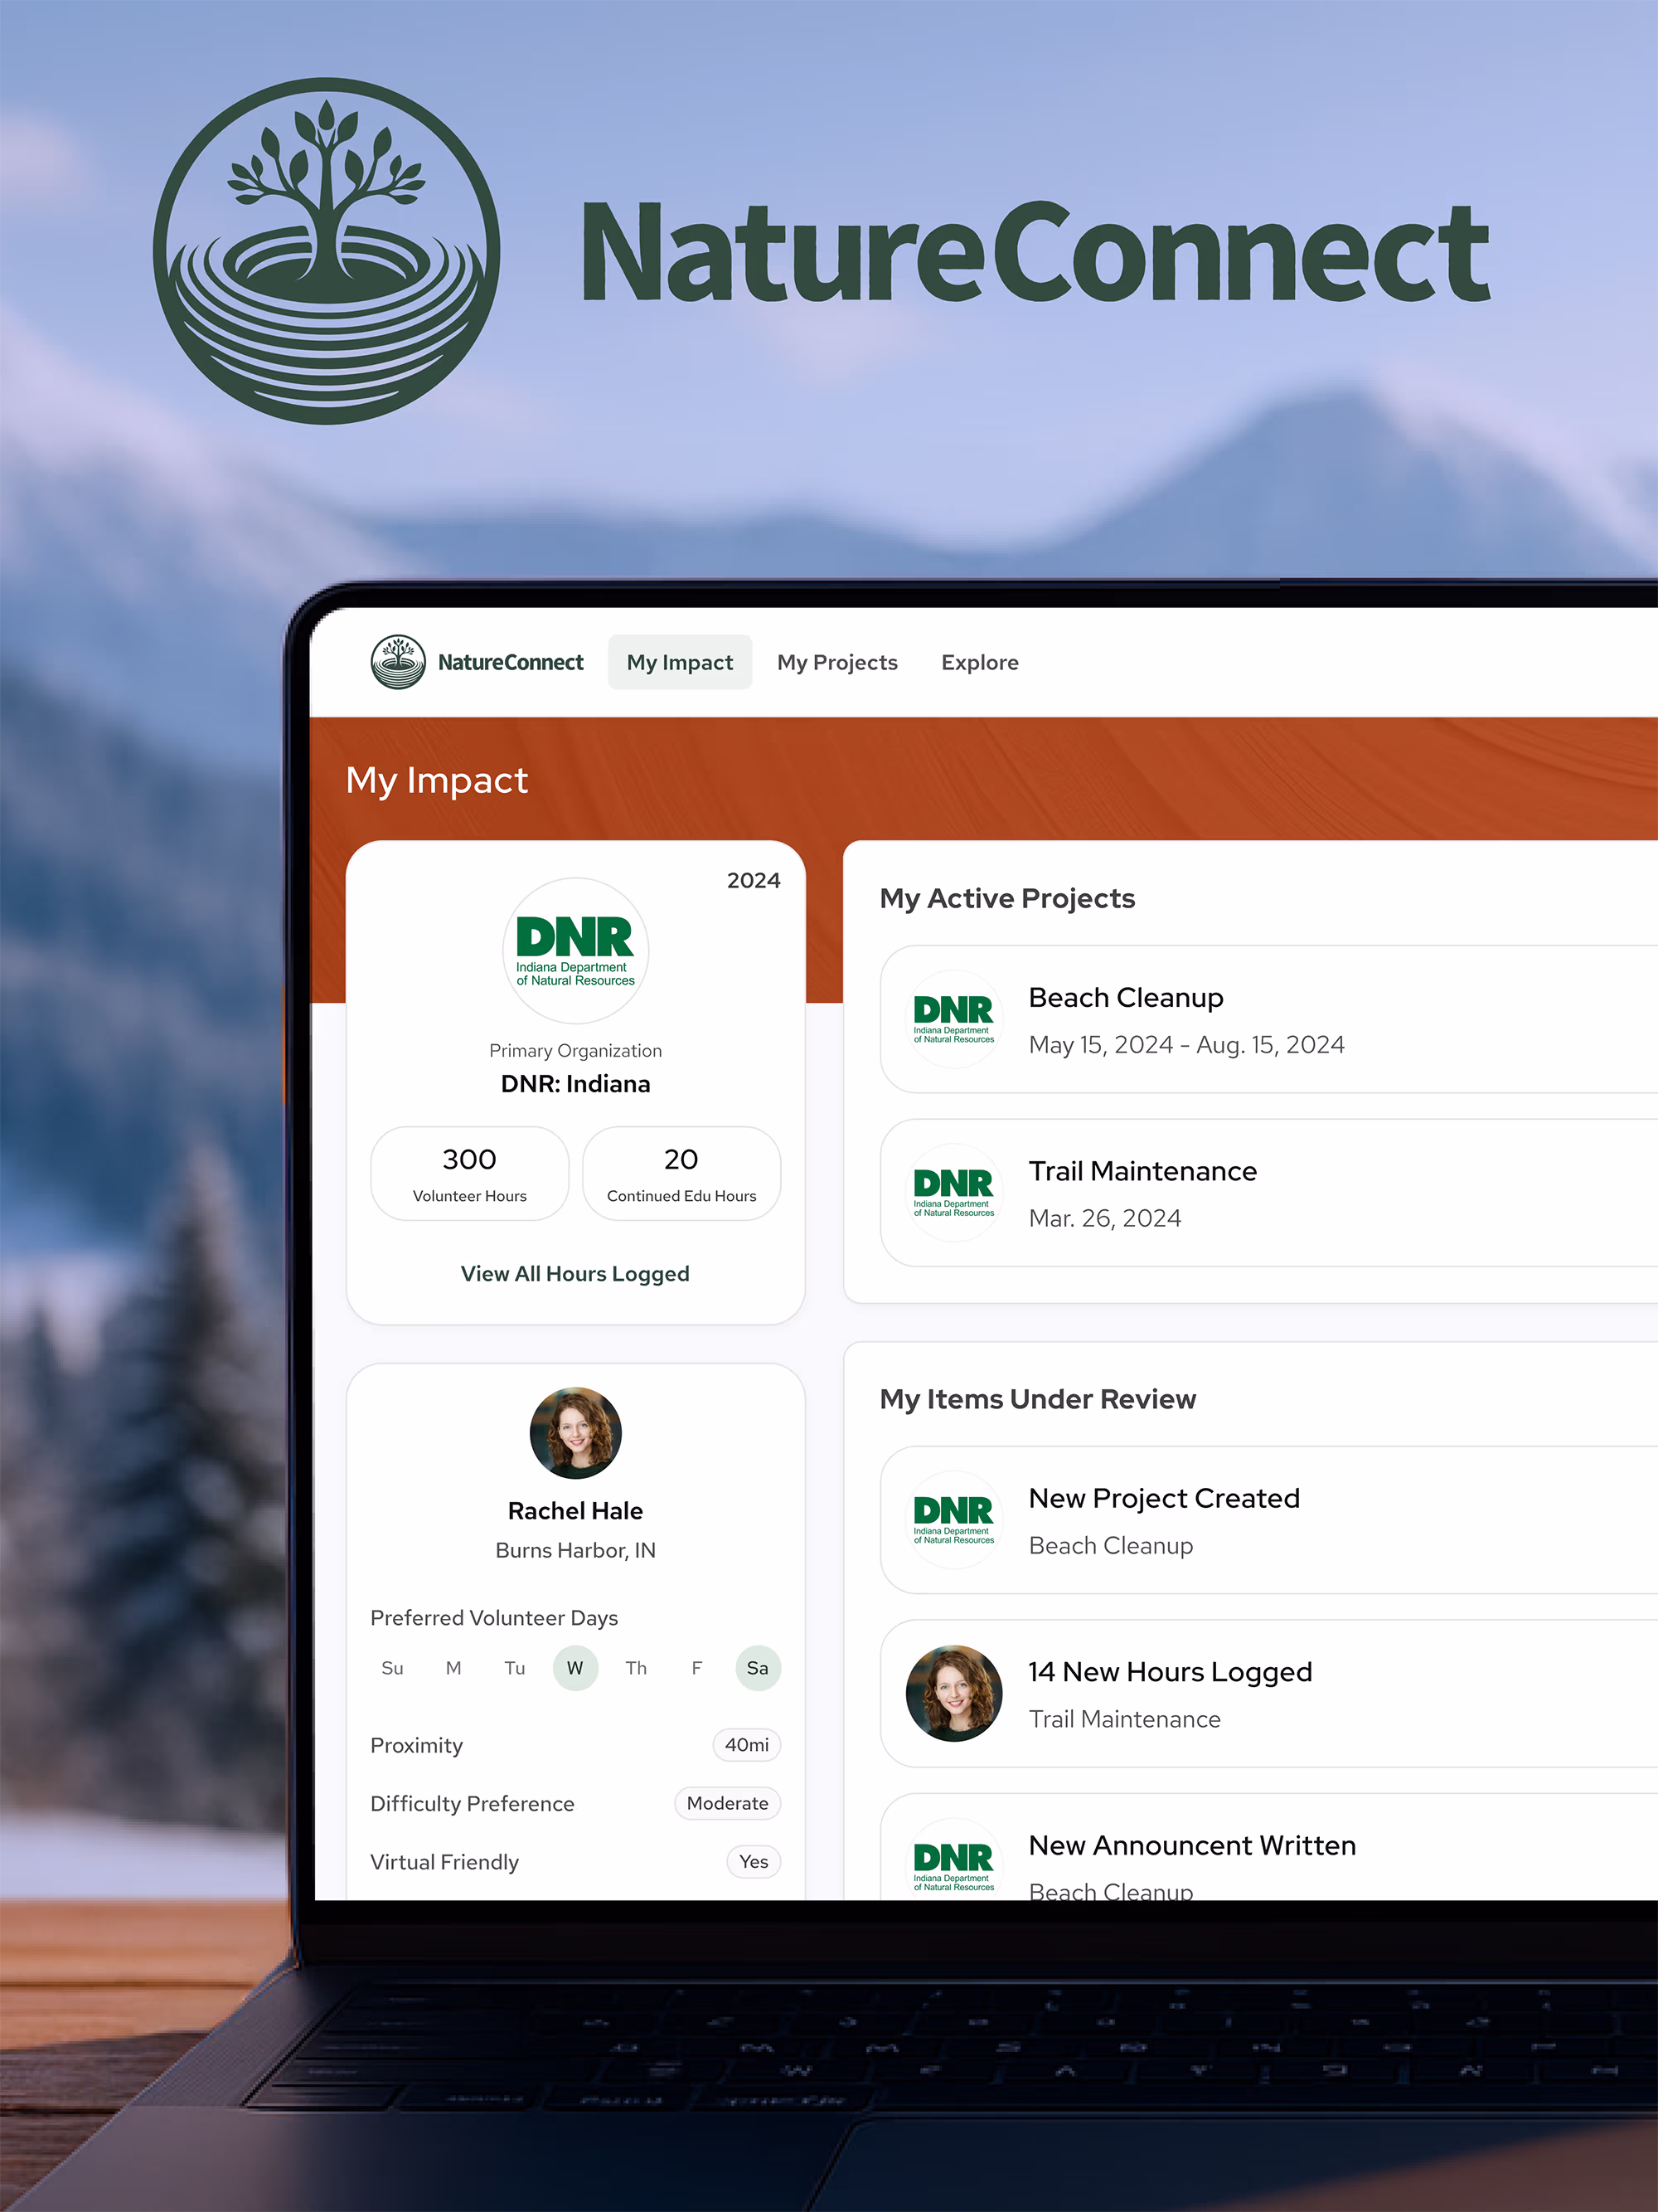
Task: Click the Yes Virtual Friendly pill
Action: [x=754, y=1862]
